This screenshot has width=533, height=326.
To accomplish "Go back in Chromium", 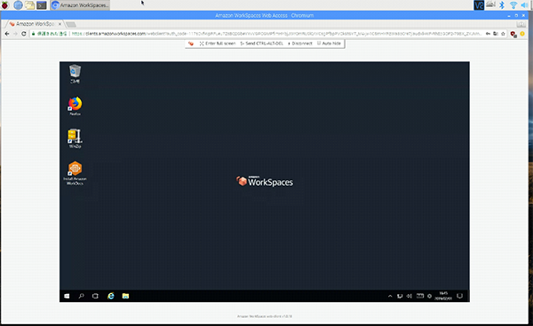I will click(x=7, y=34).
